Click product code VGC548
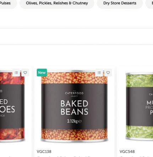The width and height of the screenshot is (153, 157). click(x=127, y=152)
